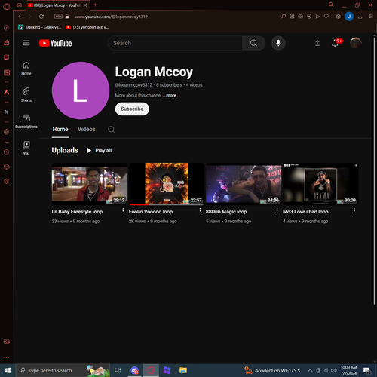Go to YouTube home via logo
The height and width of the screenshot is (377, 377).
tap(56, 43)
